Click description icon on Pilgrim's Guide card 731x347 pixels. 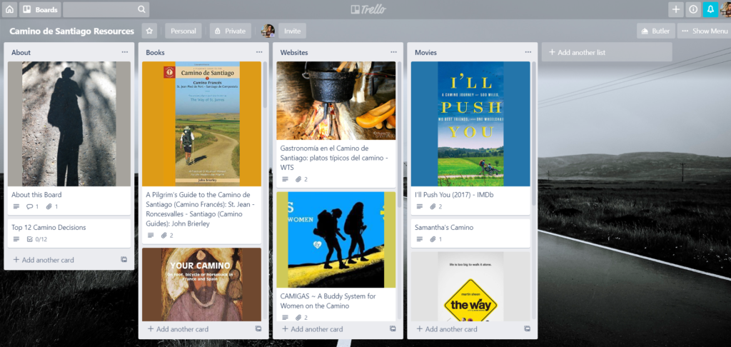click(x=151, y=236)
